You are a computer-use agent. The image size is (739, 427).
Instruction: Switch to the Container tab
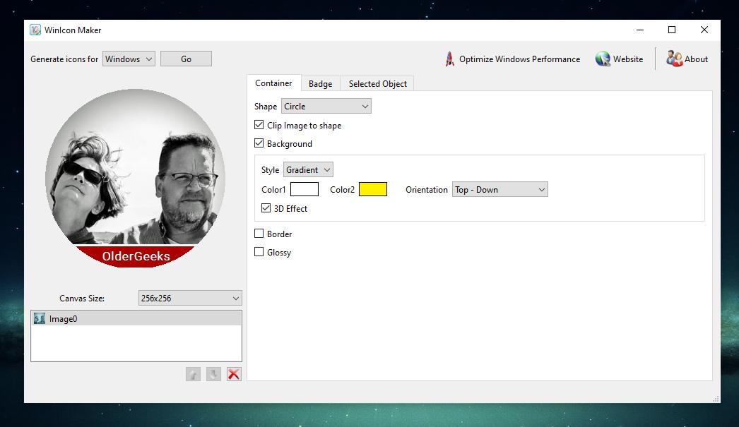[x=273, y=83]
